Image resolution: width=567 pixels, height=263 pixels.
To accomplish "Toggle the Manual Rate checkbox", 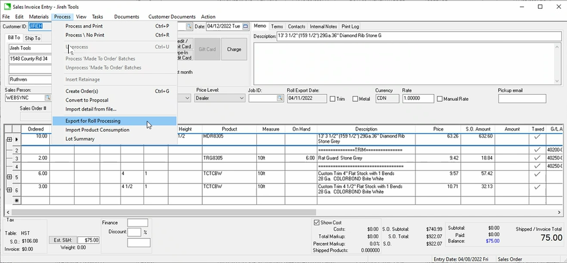I will (440, 99).
